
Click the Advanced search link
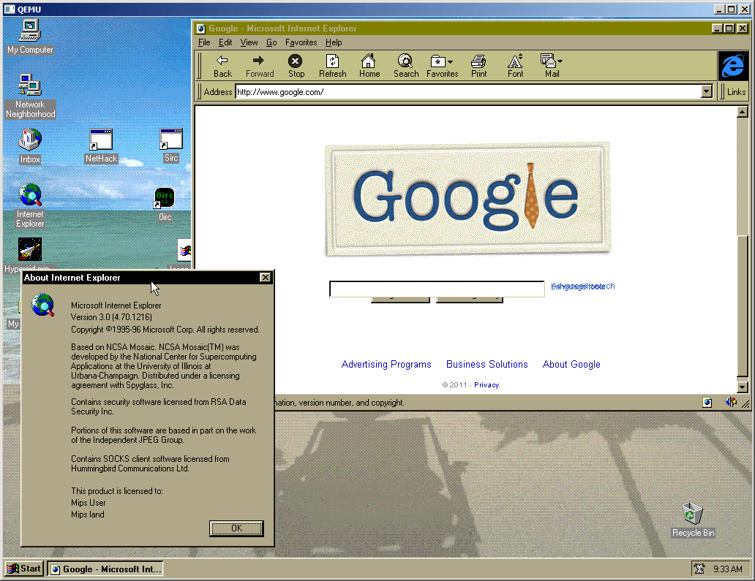coord(582,286)
